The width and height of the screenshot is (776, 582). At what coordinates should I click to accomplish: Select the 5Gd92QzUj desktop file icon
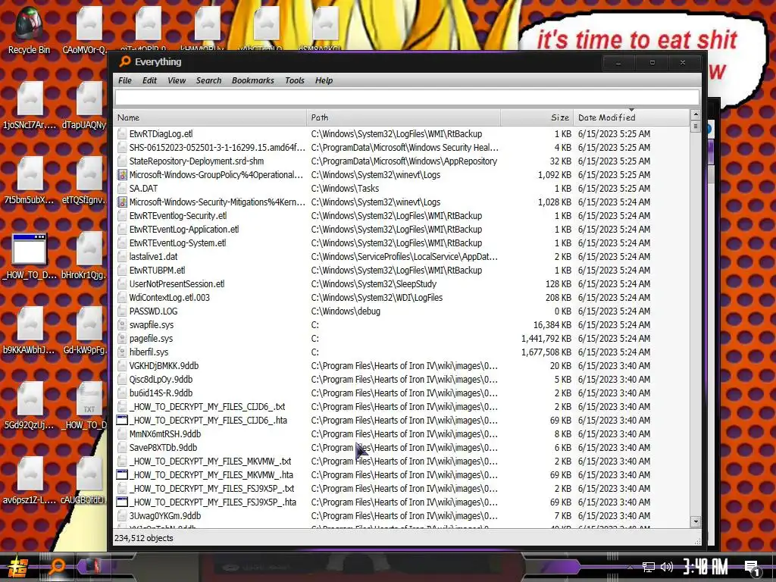(x=30, y=406)
